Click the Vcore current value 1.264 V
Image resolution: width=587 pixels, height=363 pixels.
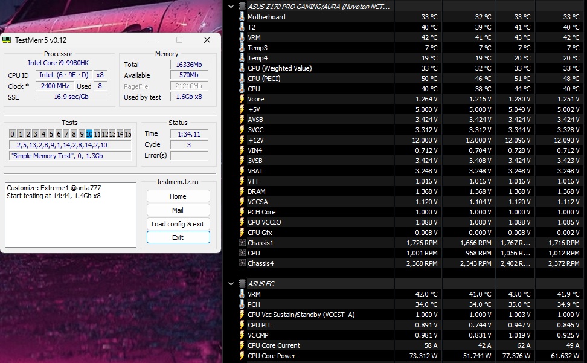click(426, 99)
